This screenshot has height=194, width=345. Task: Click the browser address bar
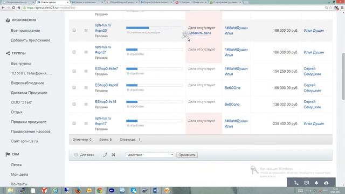174,8
